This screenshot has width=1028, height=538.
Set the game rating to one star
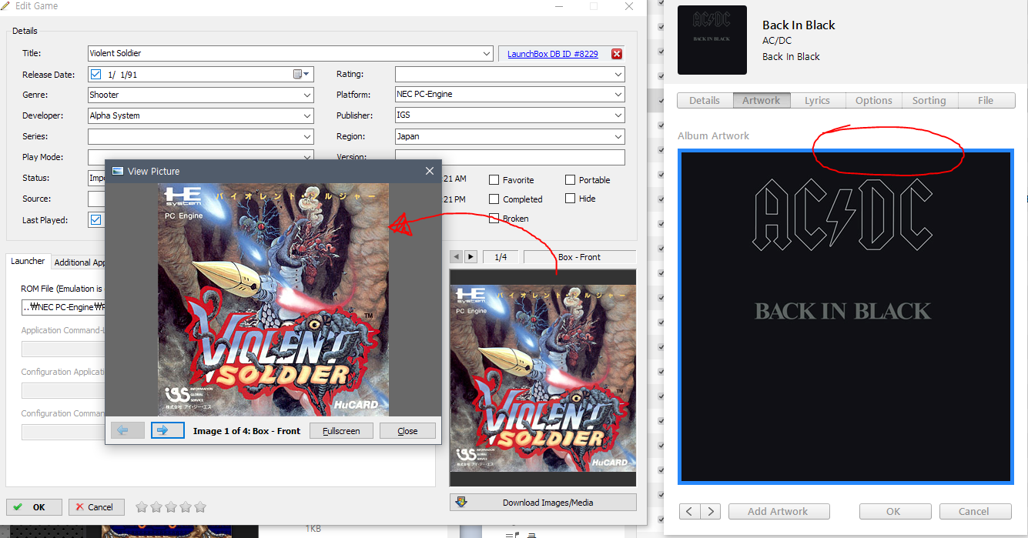tap(142, 507)
